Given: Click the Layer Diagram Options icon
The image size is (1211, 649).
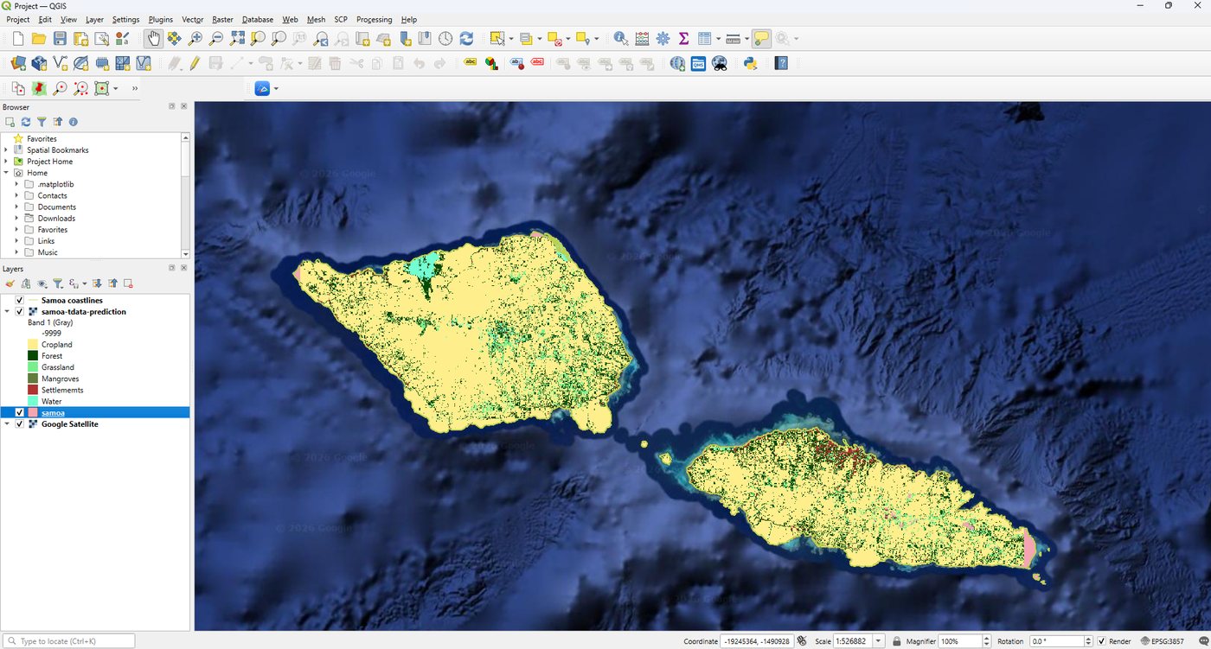Looking at the screenshot, I should click(x=491, y=63).
